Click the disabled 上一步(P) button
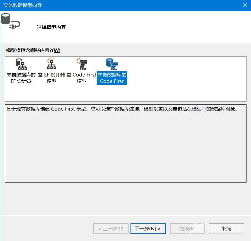Screen dimensions: 251x241 [x=111, y=229]
